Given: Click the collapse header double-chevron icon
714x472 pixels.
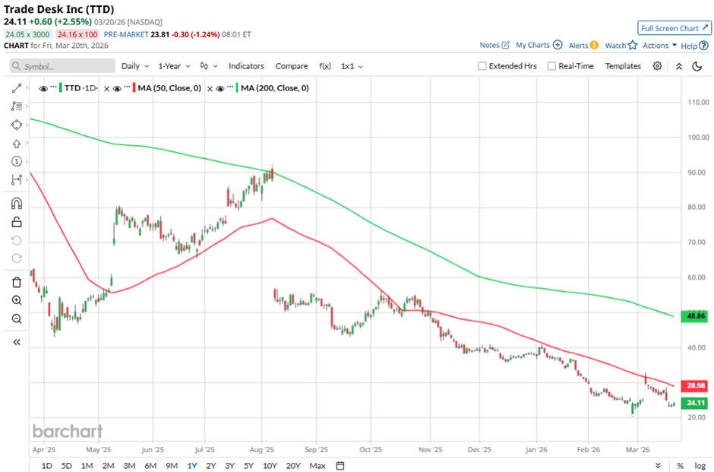Looking at the screenshot, I should [679, 66].
